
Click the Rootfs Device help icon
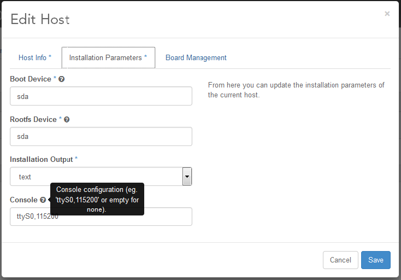[x=67, y=120]
